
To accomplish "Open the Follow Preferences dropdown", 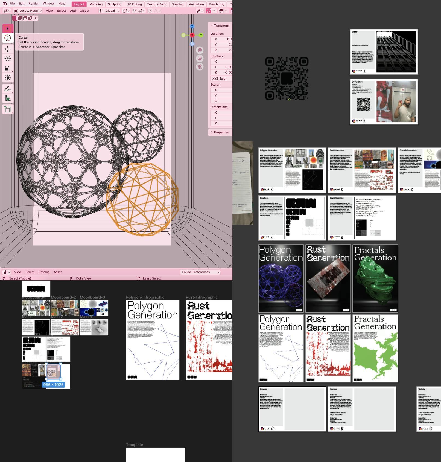I will coord(200,272).
